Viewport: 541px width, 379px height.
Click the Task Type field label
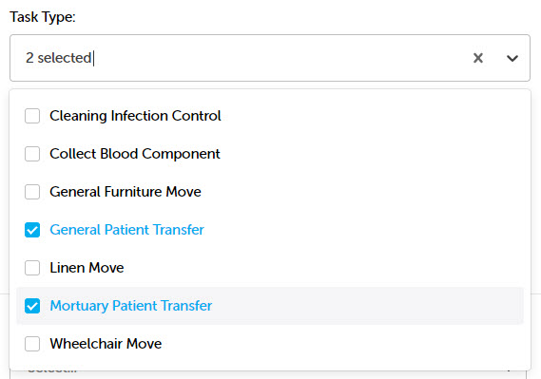[43, 17]
